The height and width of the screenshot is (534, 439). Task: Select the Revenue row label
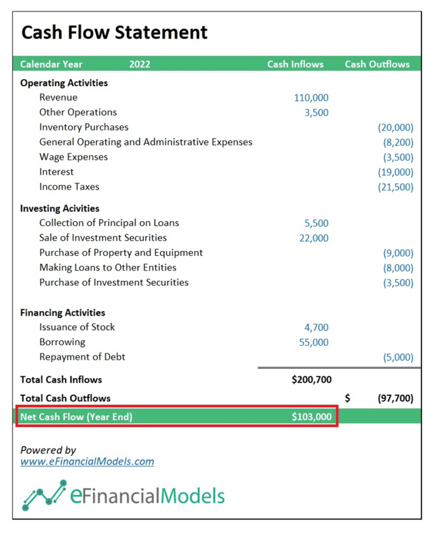coord(58,98)
